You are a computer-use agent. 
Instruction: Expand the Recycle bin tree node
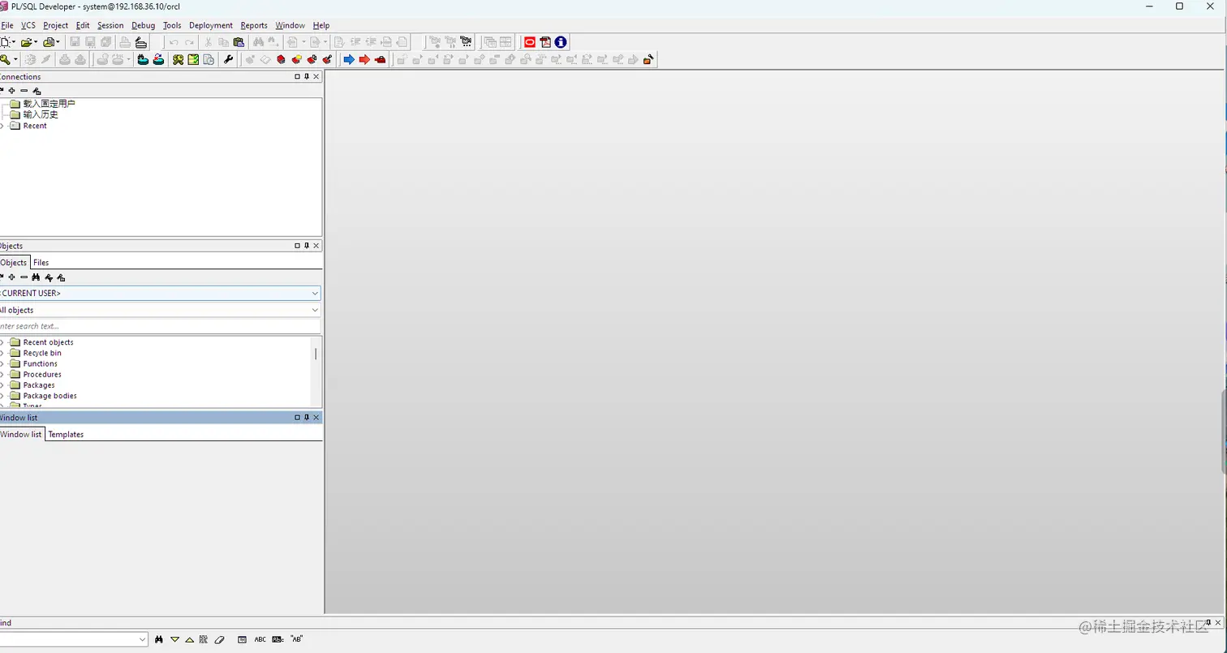(x=2, y=353)
